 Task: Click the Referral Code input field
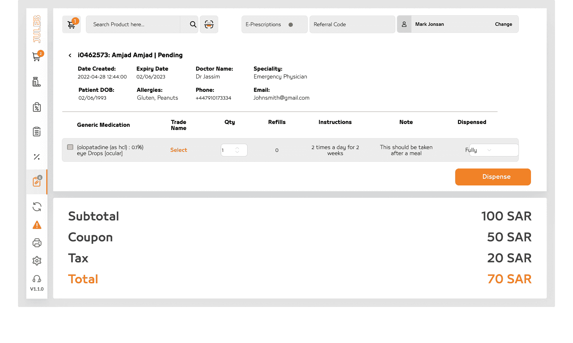tap(352, 24)
